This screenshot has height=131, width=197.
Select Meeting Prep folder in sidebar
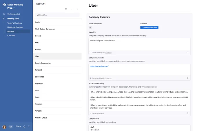[x=13, y=19]
